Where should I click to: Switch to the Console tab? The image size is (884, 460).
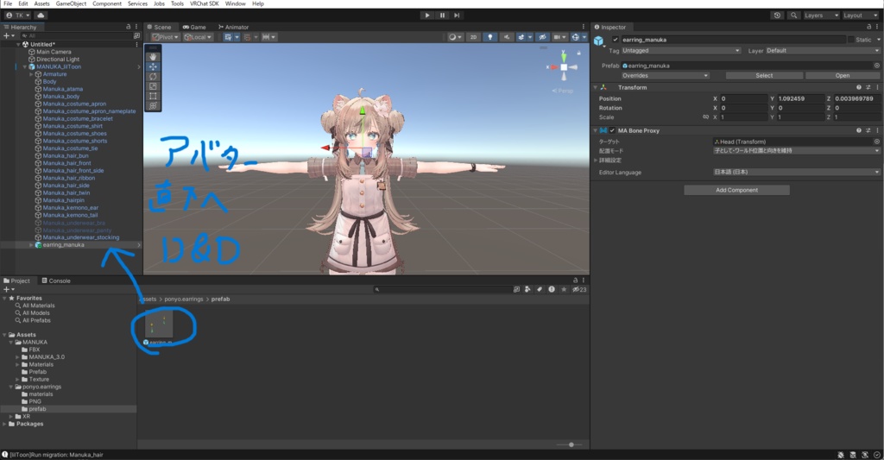[56, 280]
